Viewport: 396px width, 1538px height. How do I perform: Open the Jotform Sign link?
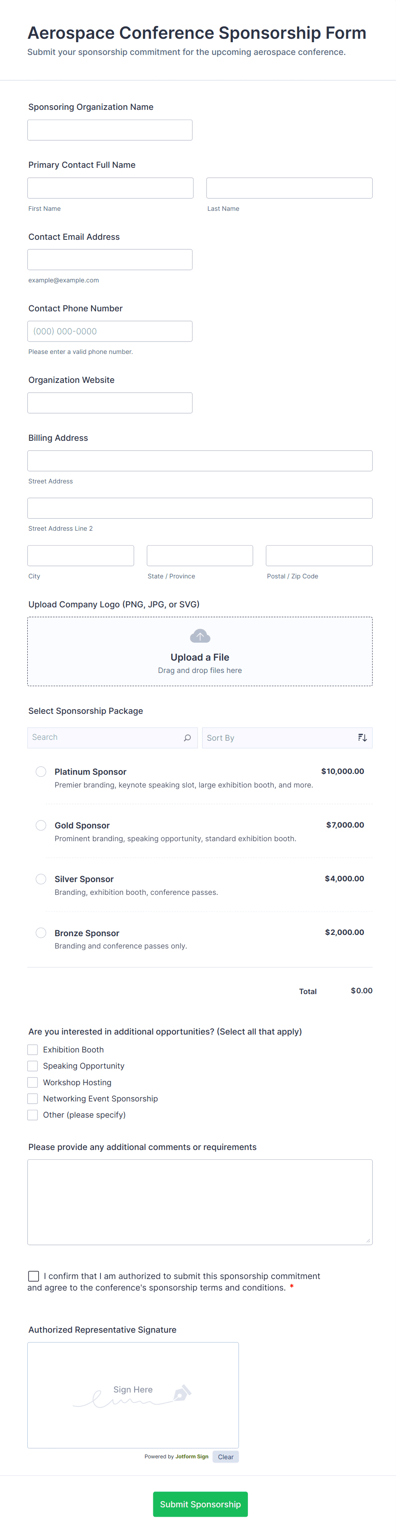[192, 1457]
